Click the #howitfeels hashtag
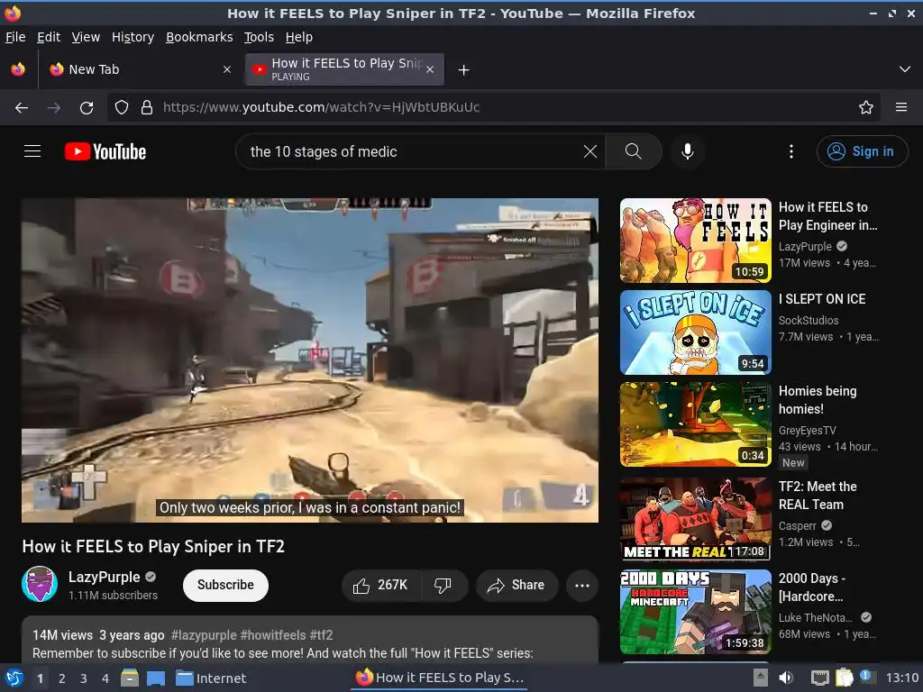Viewport: 923px width, 692px height. coord(273,635)
